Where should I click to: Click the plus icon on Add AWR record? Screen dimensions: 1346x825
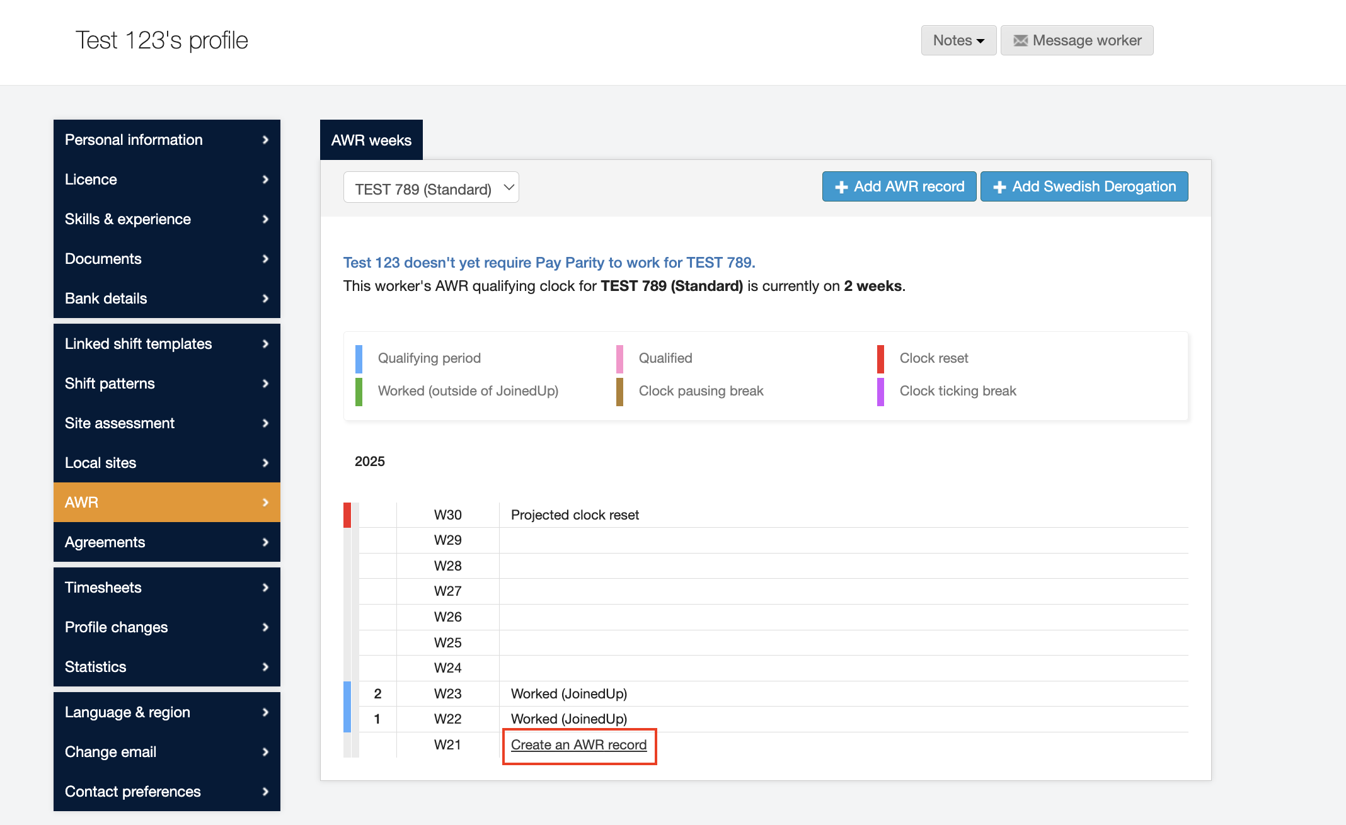point(841,188)
